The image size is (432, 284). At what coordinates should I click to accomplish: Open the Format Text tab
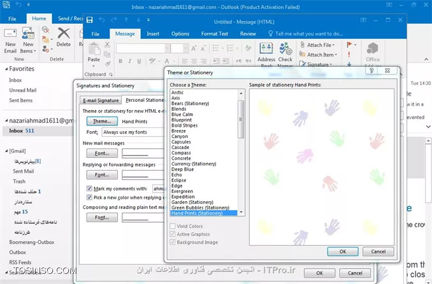click(215, 34)
